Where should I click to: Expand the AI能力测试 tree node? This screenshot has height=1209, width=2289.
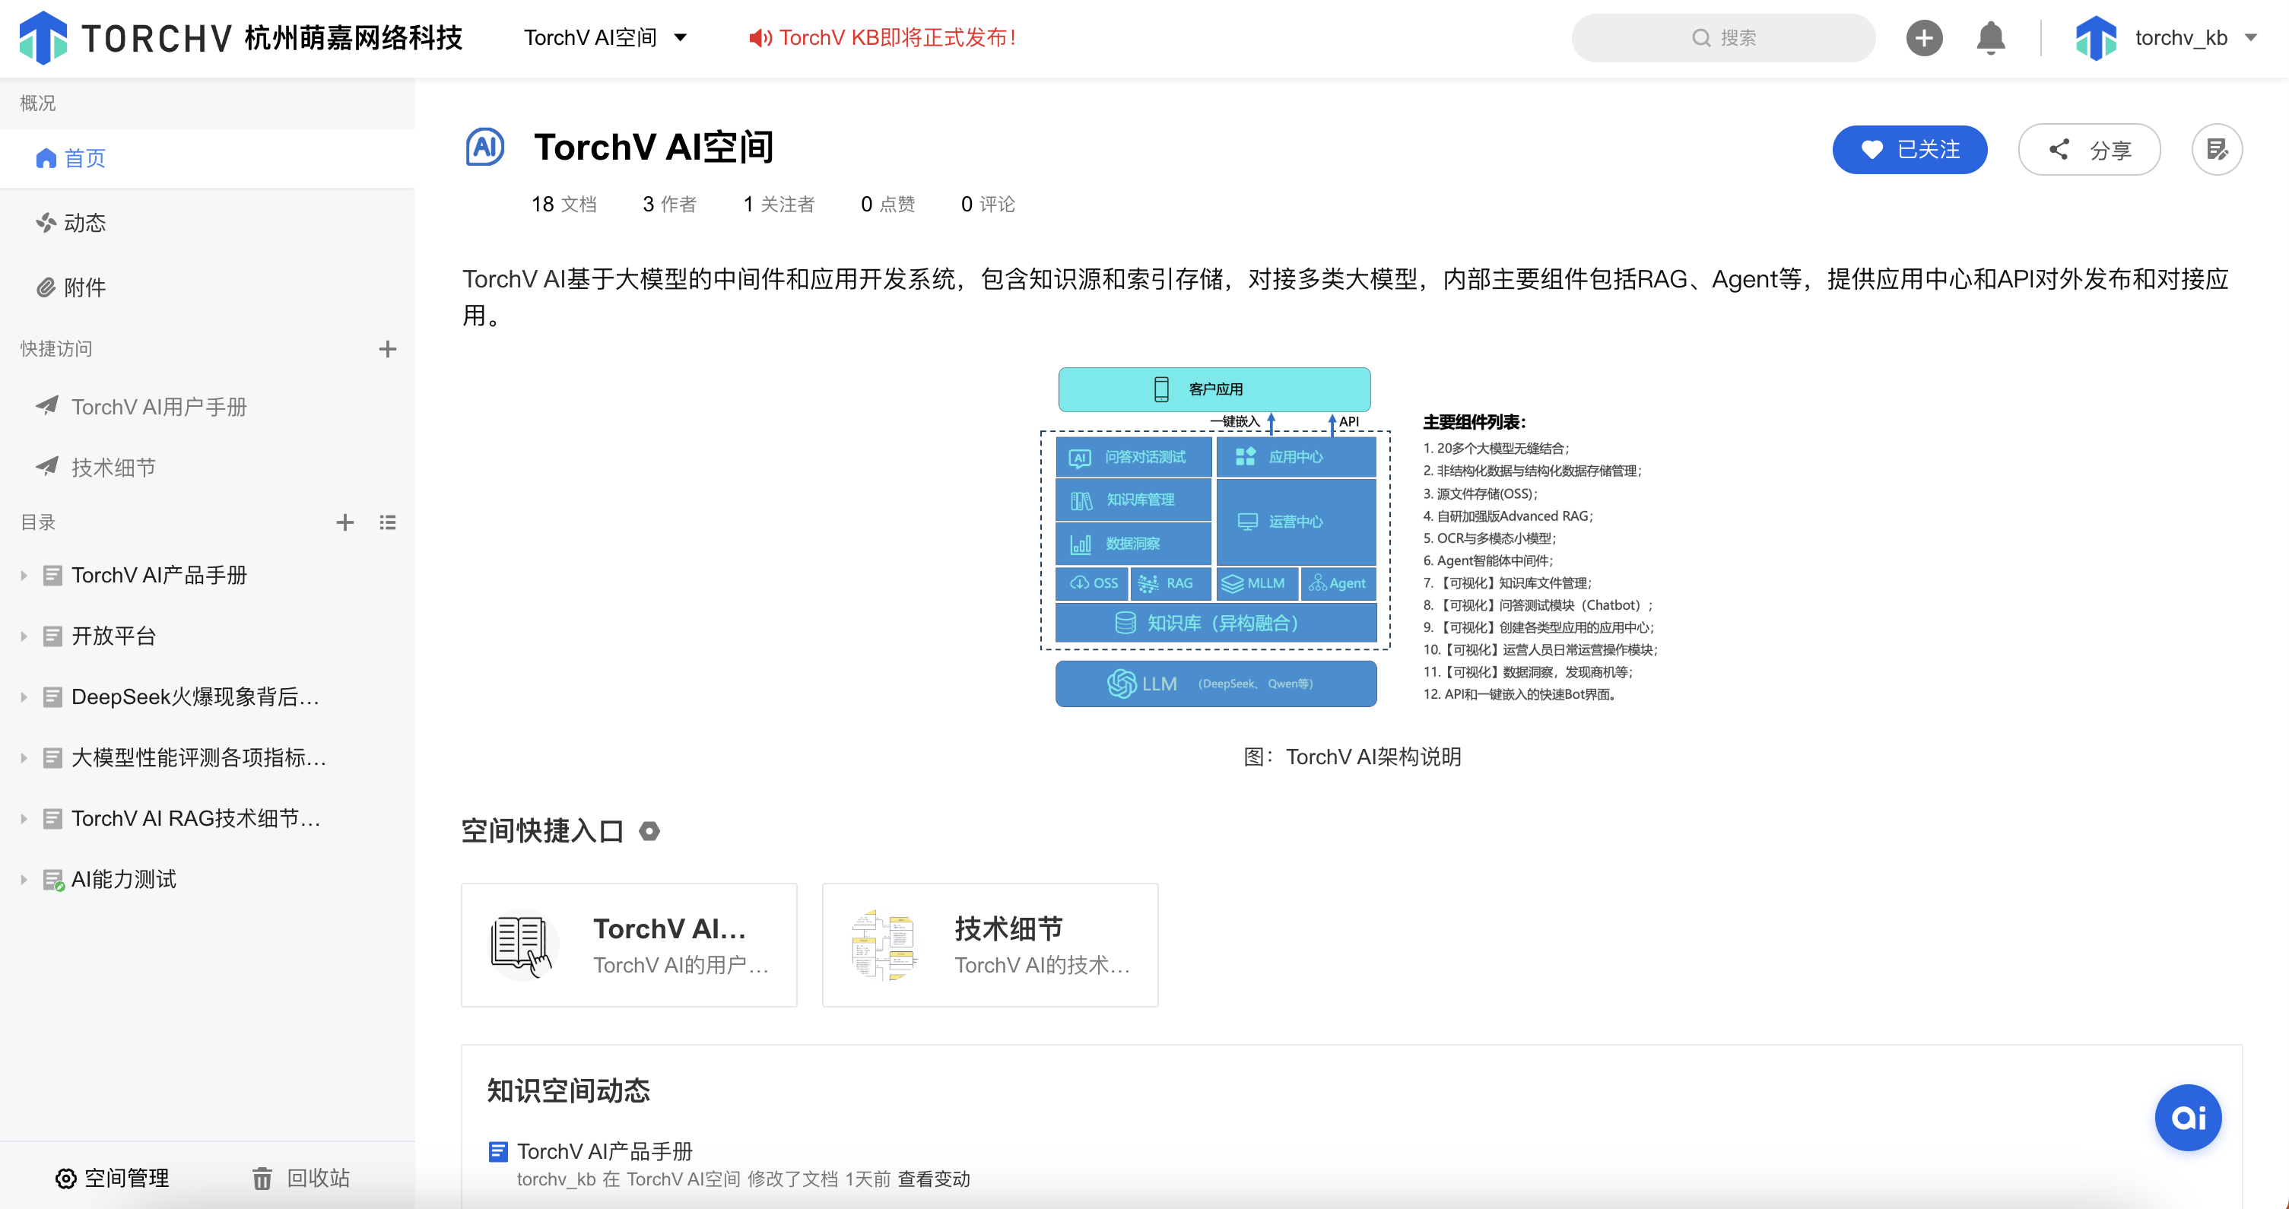coord(24,880)
